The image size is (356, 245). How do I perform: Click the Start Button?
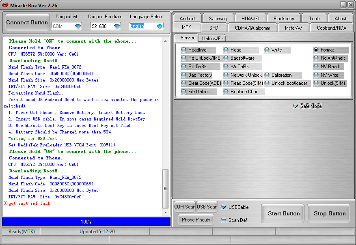[x=283, y=213]
